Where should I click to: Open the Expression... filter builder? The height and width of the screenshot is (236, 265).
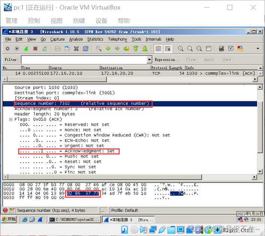167,59
